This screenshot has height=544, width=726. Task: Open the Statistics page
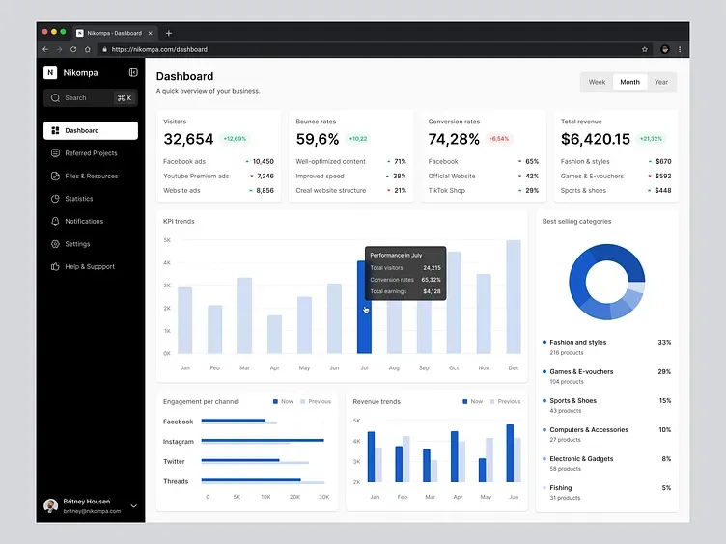click(x=91, y=199)
